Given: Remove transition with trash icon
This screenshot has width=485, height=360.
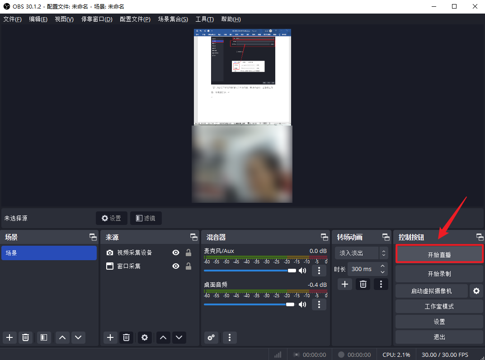Looking at the screenshot, I should click(363, 284).
